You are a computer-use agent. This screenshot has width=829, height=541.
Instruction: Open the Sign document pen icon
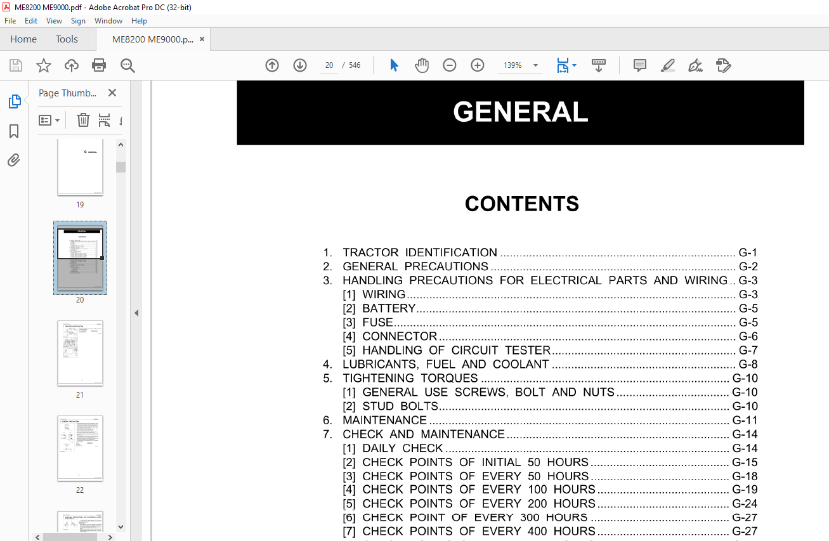[x=695, y=65]
